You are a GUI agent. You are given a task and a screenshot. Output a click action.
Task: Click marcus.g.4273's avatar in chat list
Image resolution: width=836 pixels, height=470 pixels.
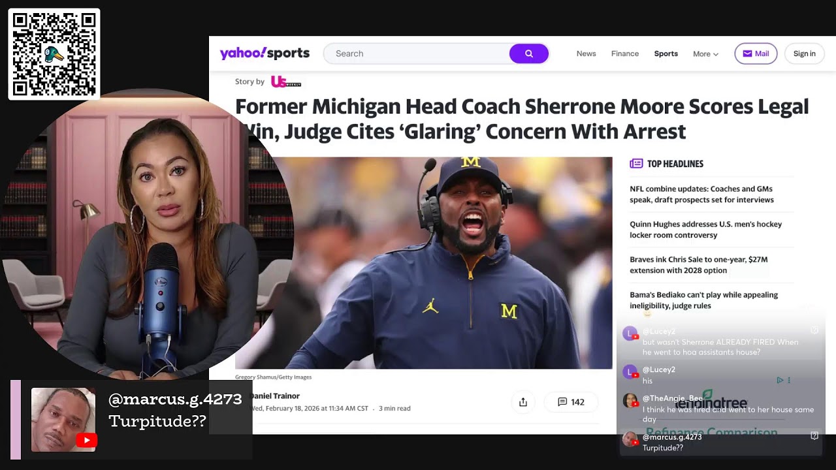(x=630, y=439)
